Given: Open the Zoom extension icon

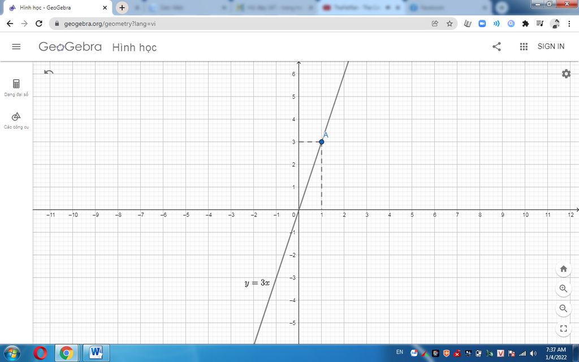Looking at the screenshot, I should pyautogui.click(x=482, y=24).
